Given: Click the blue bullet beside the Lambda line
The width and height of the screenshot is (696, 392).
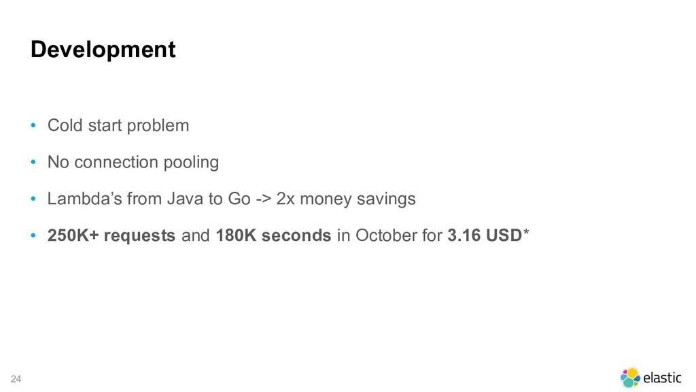Looking at the screenshot, I should (33, 199).
